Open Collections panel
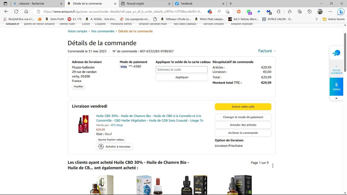This screenshot has height=195, width=347. tap(300, 12)
